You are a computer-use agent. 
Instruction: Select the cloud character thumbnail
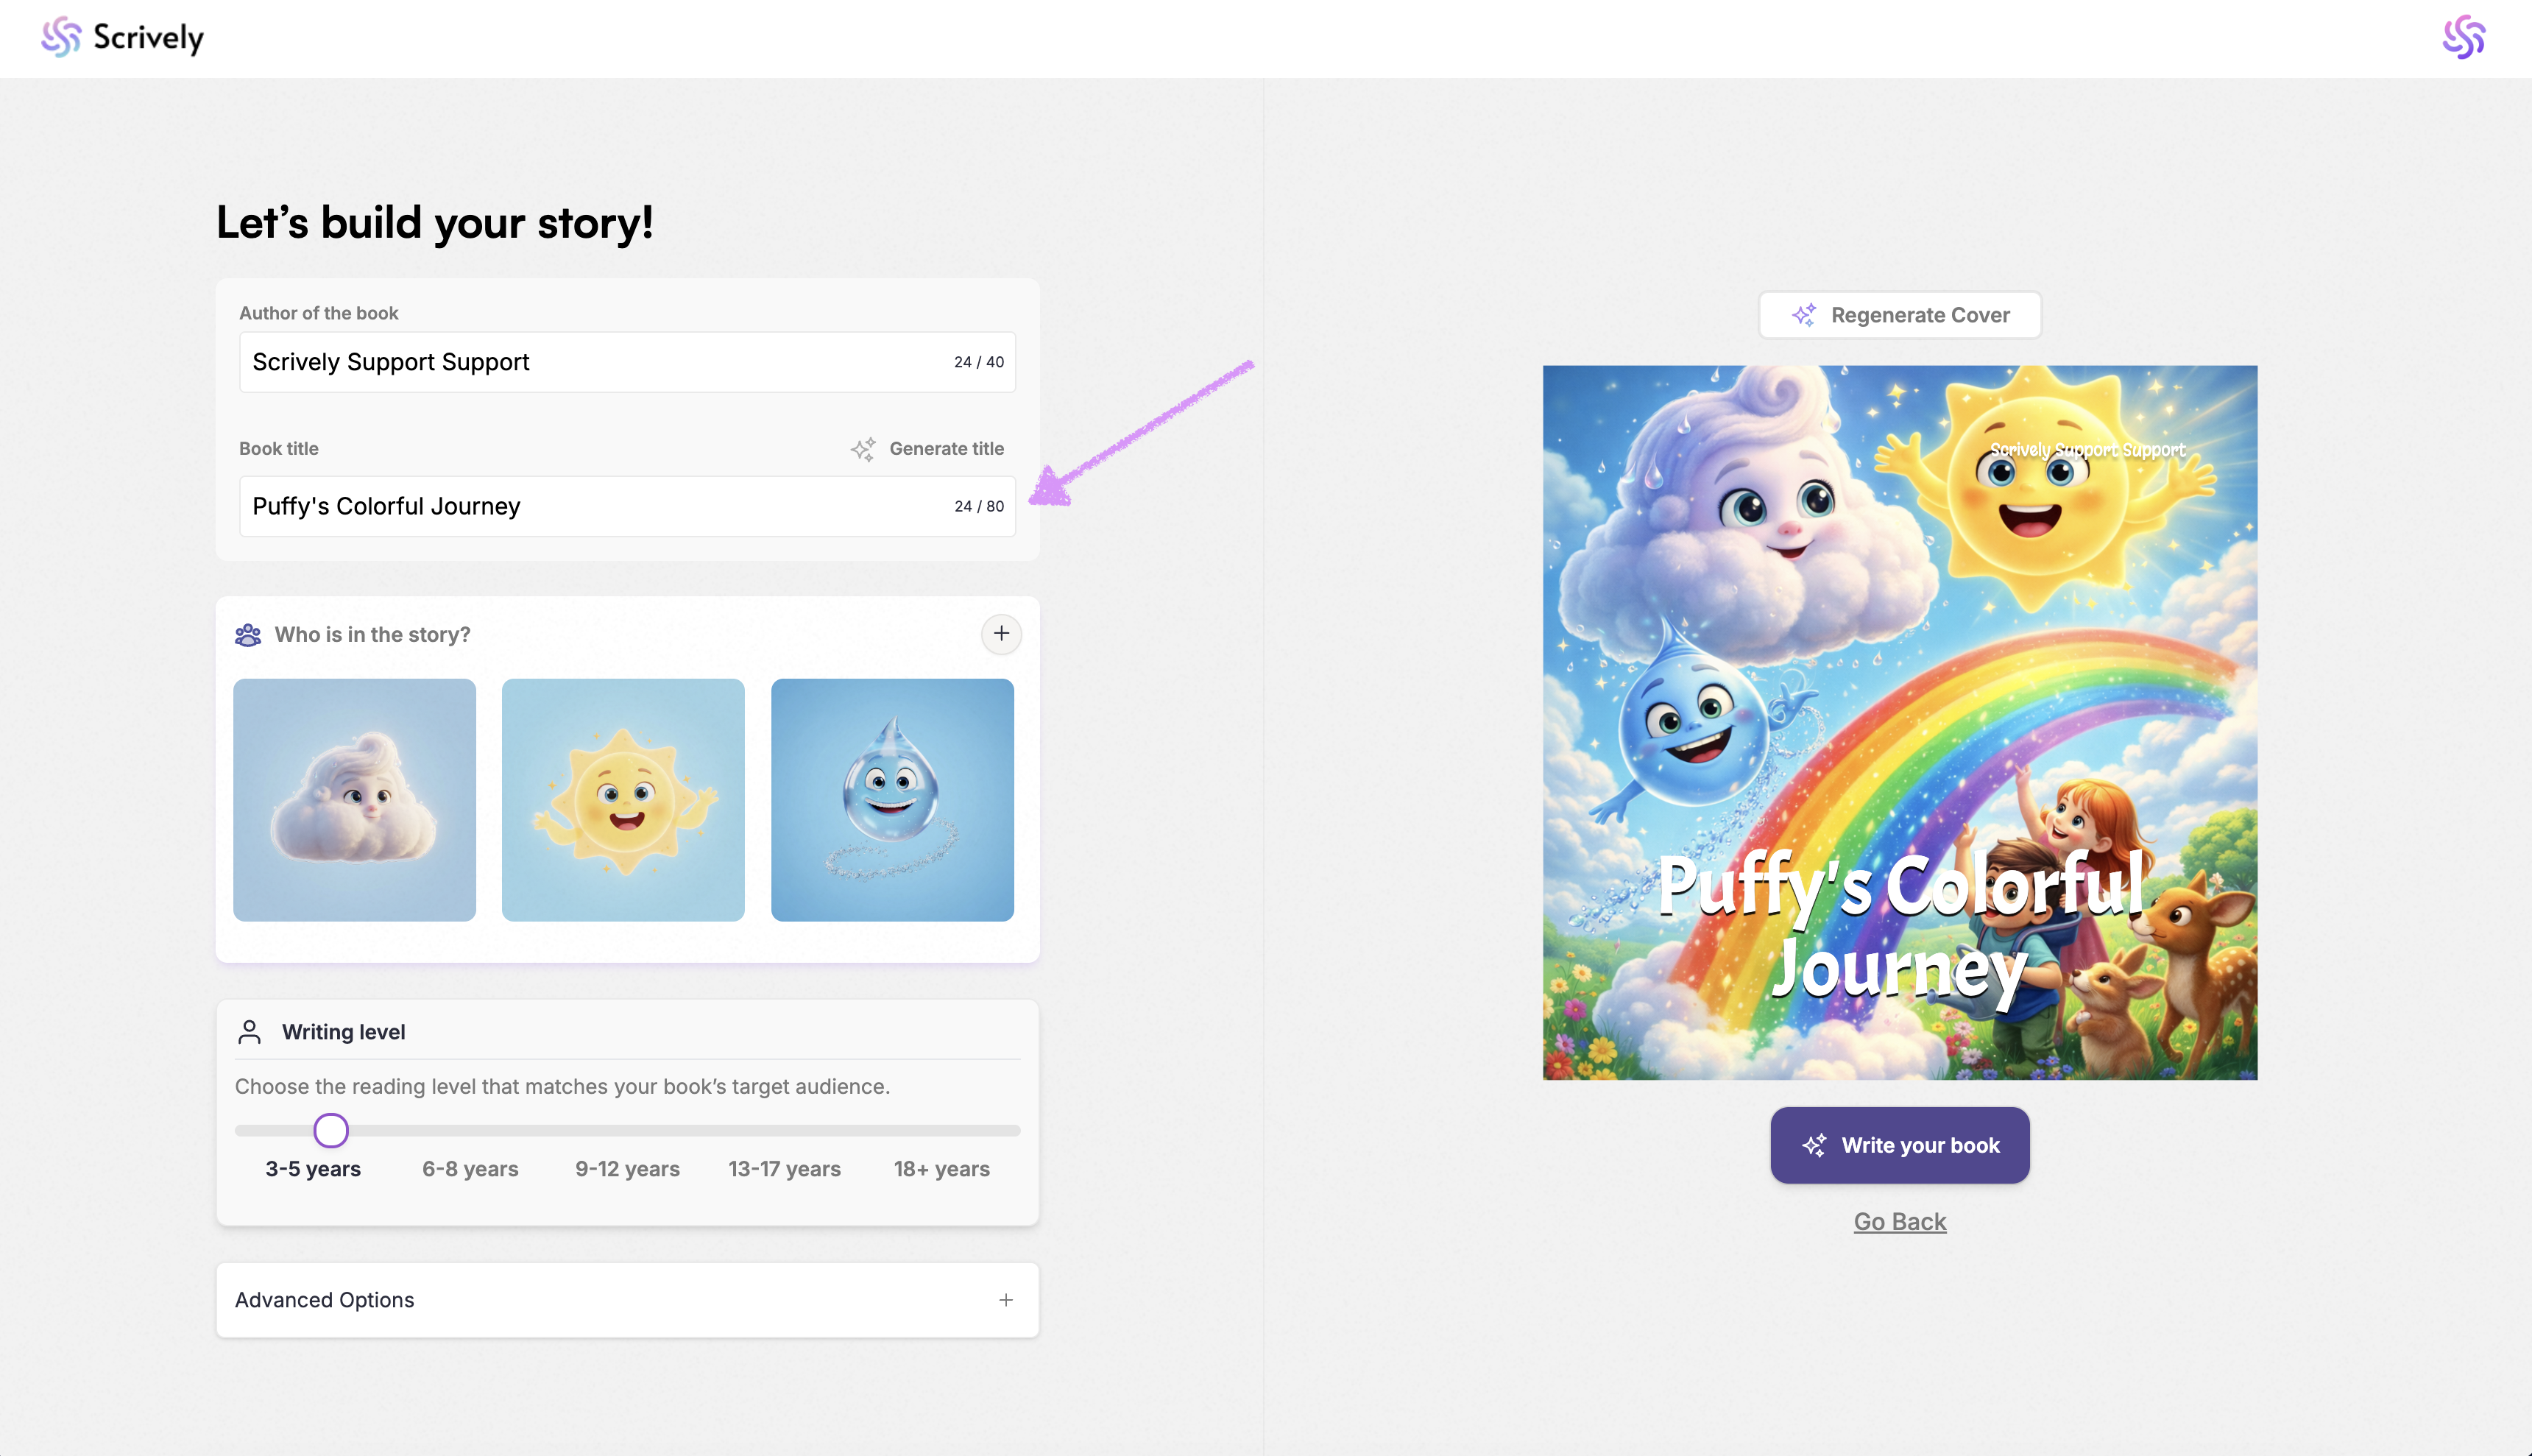pyautogui.click(x=354, y=800)
